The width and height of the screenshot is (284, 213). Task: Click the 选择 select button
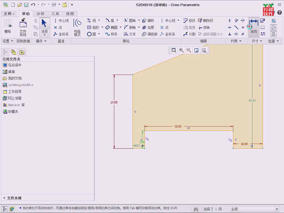tap(45, 27)
